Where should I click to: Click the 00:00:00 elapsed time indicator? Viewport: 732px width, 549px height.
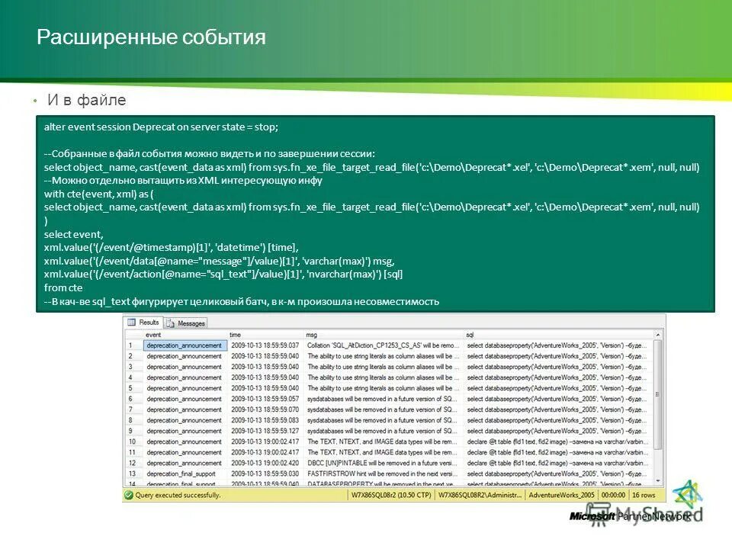point(615,495)
